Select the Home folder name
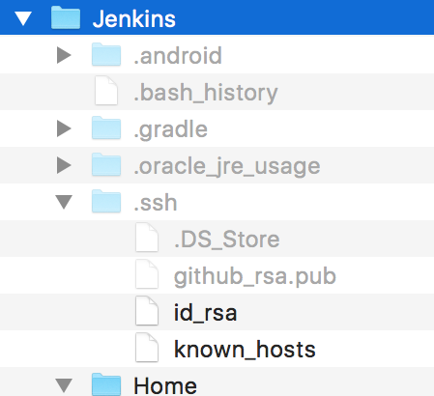 click(x=165, y=385)
